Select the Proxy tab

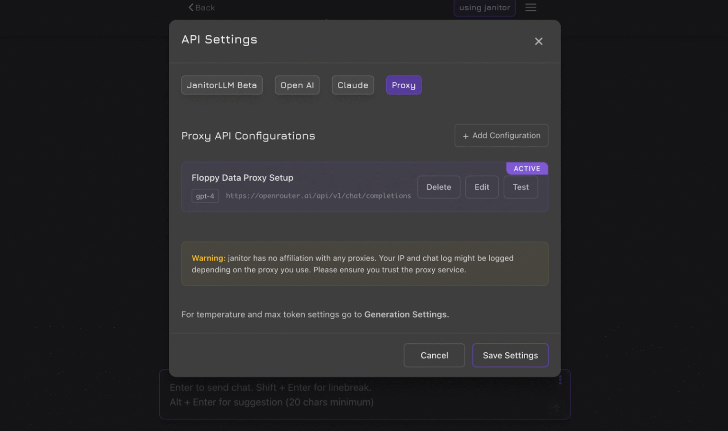[x=403, y=85]
